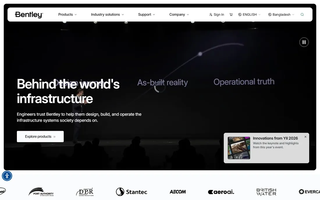The height and width of the screenshot is (200, 320).
Task: Close the Innovations from YII 2026 popup
Action: coord(305,137)
